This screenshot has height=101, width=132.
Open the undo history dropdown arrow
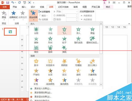(15, 3)
